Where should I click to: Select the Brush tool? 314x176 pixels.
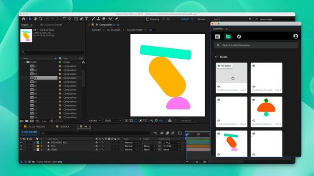(93, 19)
